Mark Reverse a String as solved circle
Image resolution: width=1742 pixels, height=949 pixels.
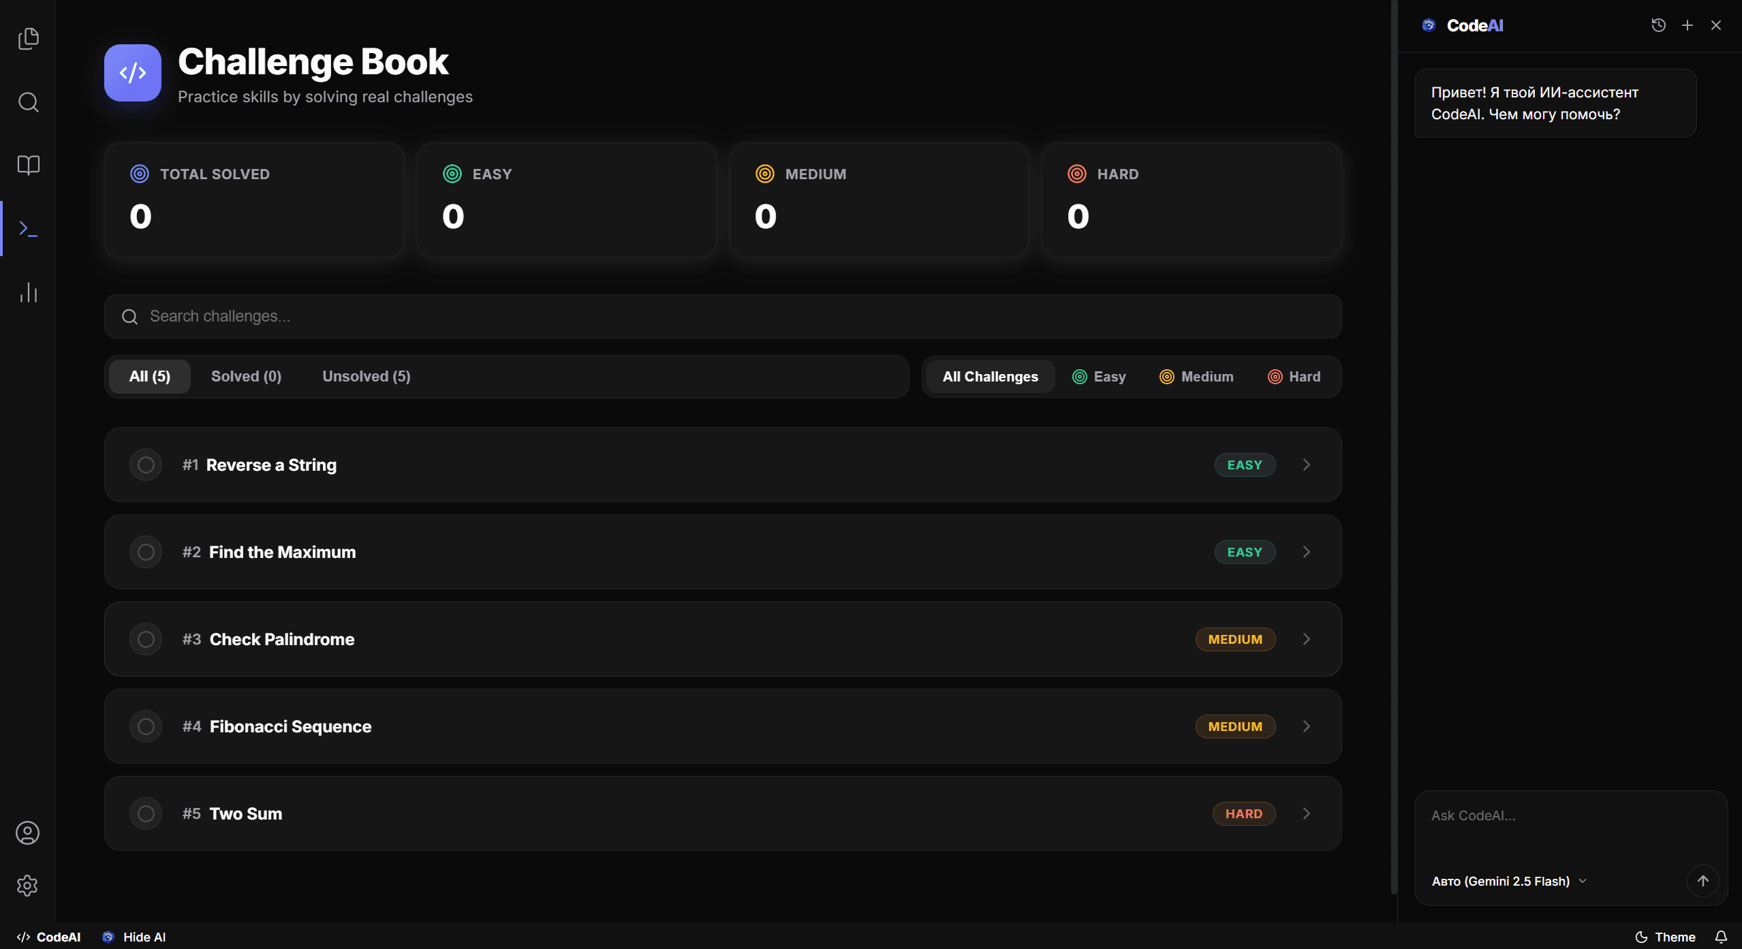pos(146,465)
